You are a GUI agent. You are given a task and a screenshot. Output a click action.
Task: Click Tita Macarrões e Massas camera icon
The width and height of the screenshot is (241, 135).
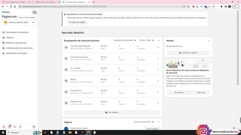66,48
